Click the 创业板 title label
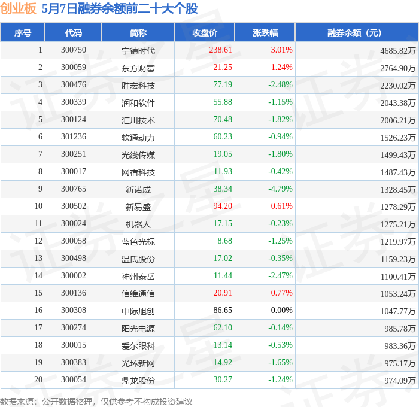 18,8
